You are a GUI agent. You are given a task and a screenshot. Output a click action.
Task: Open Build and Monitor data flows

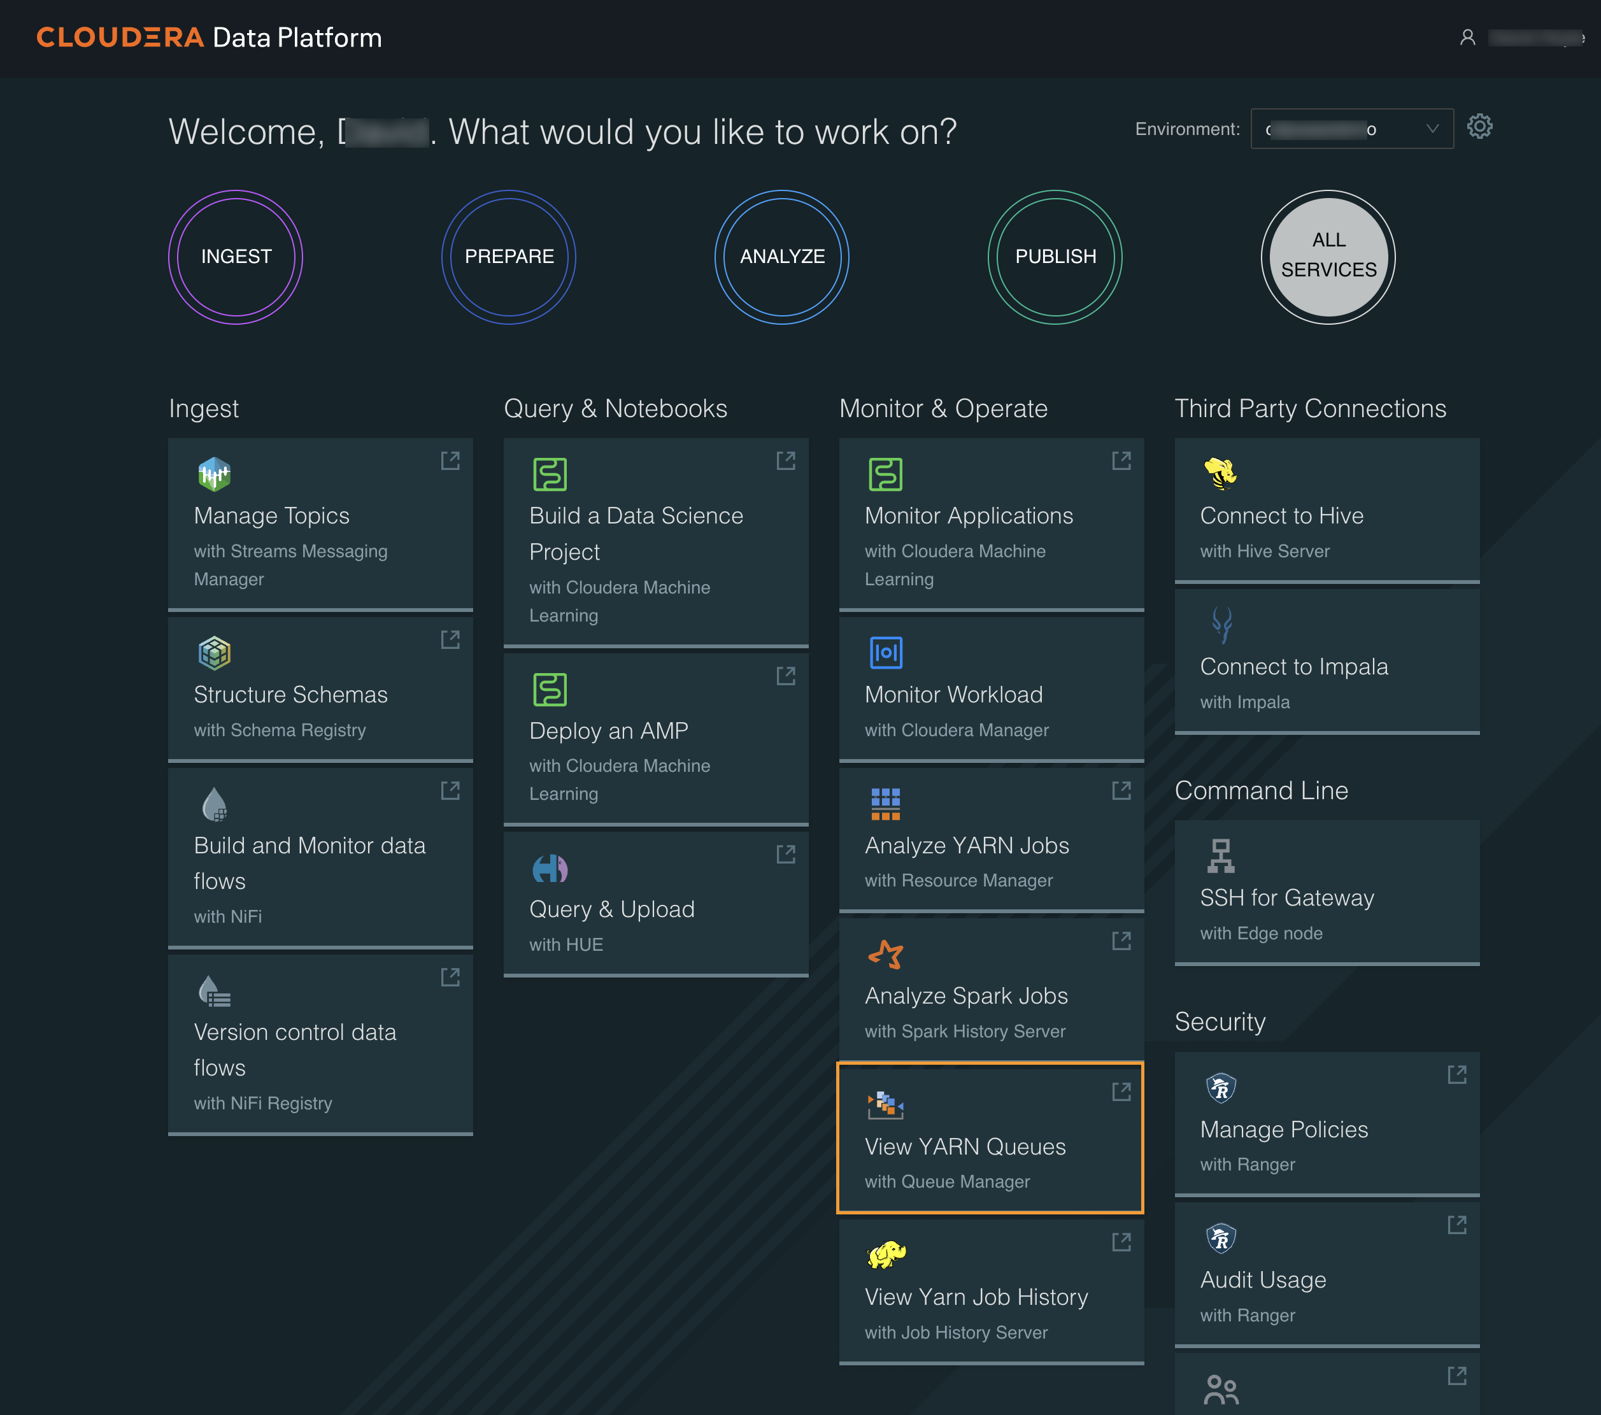coord(320,857)
